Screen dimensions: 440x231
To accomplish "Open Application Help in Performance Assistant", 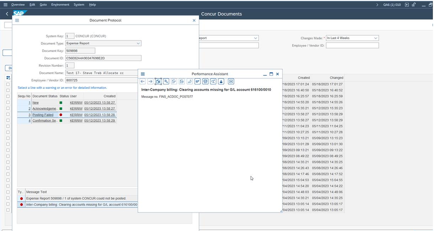I will click(158, 81).
